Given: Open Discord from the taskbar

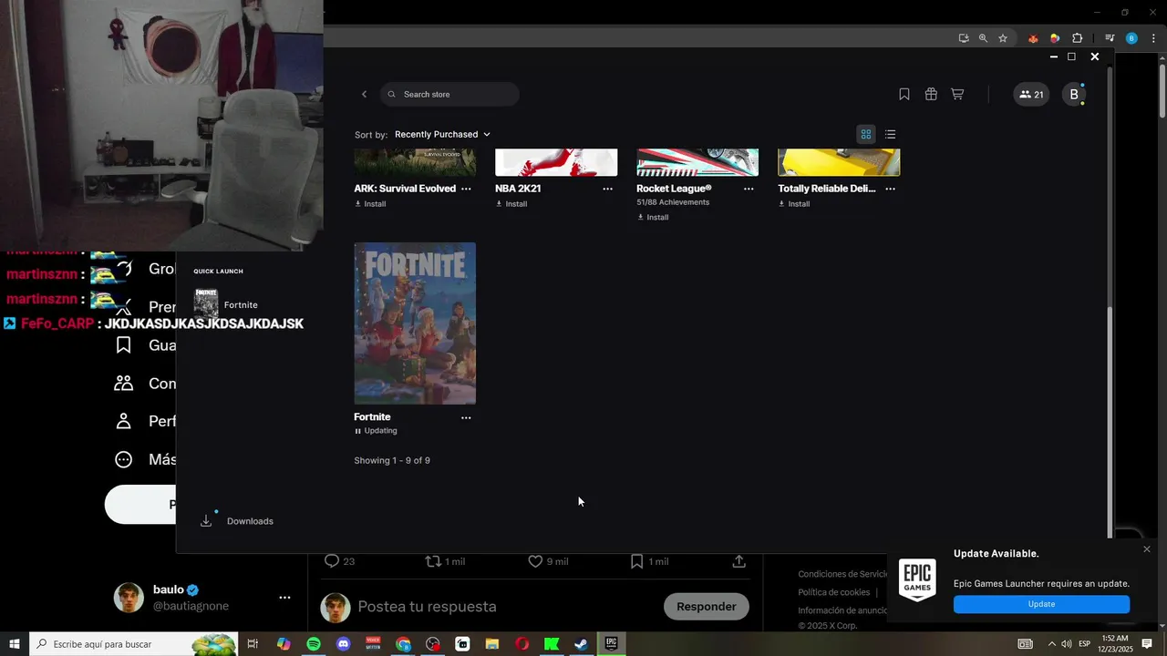Looking at the screenshot, I should point(343,644).
